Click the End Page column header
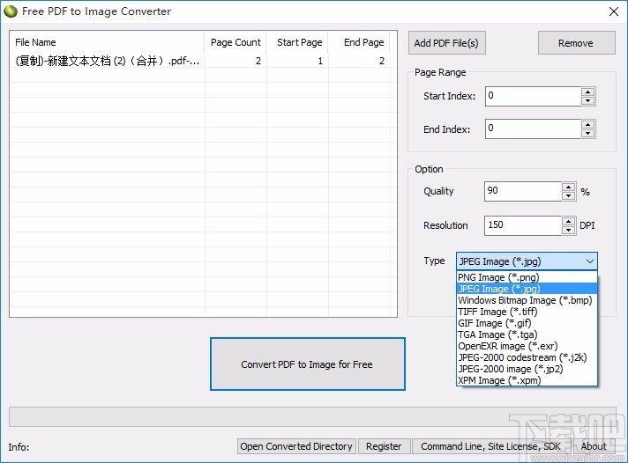Image resolution: width=628 pixels, height=463 pixels. tap(359, 42)
